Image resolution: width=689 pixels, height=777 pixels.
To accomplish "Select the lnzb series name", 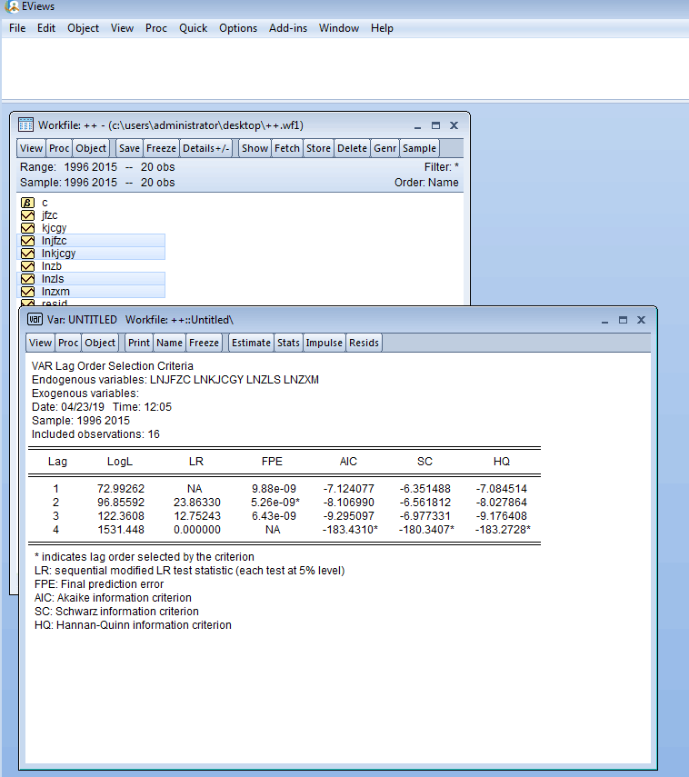I will click(x=52, y=266).
